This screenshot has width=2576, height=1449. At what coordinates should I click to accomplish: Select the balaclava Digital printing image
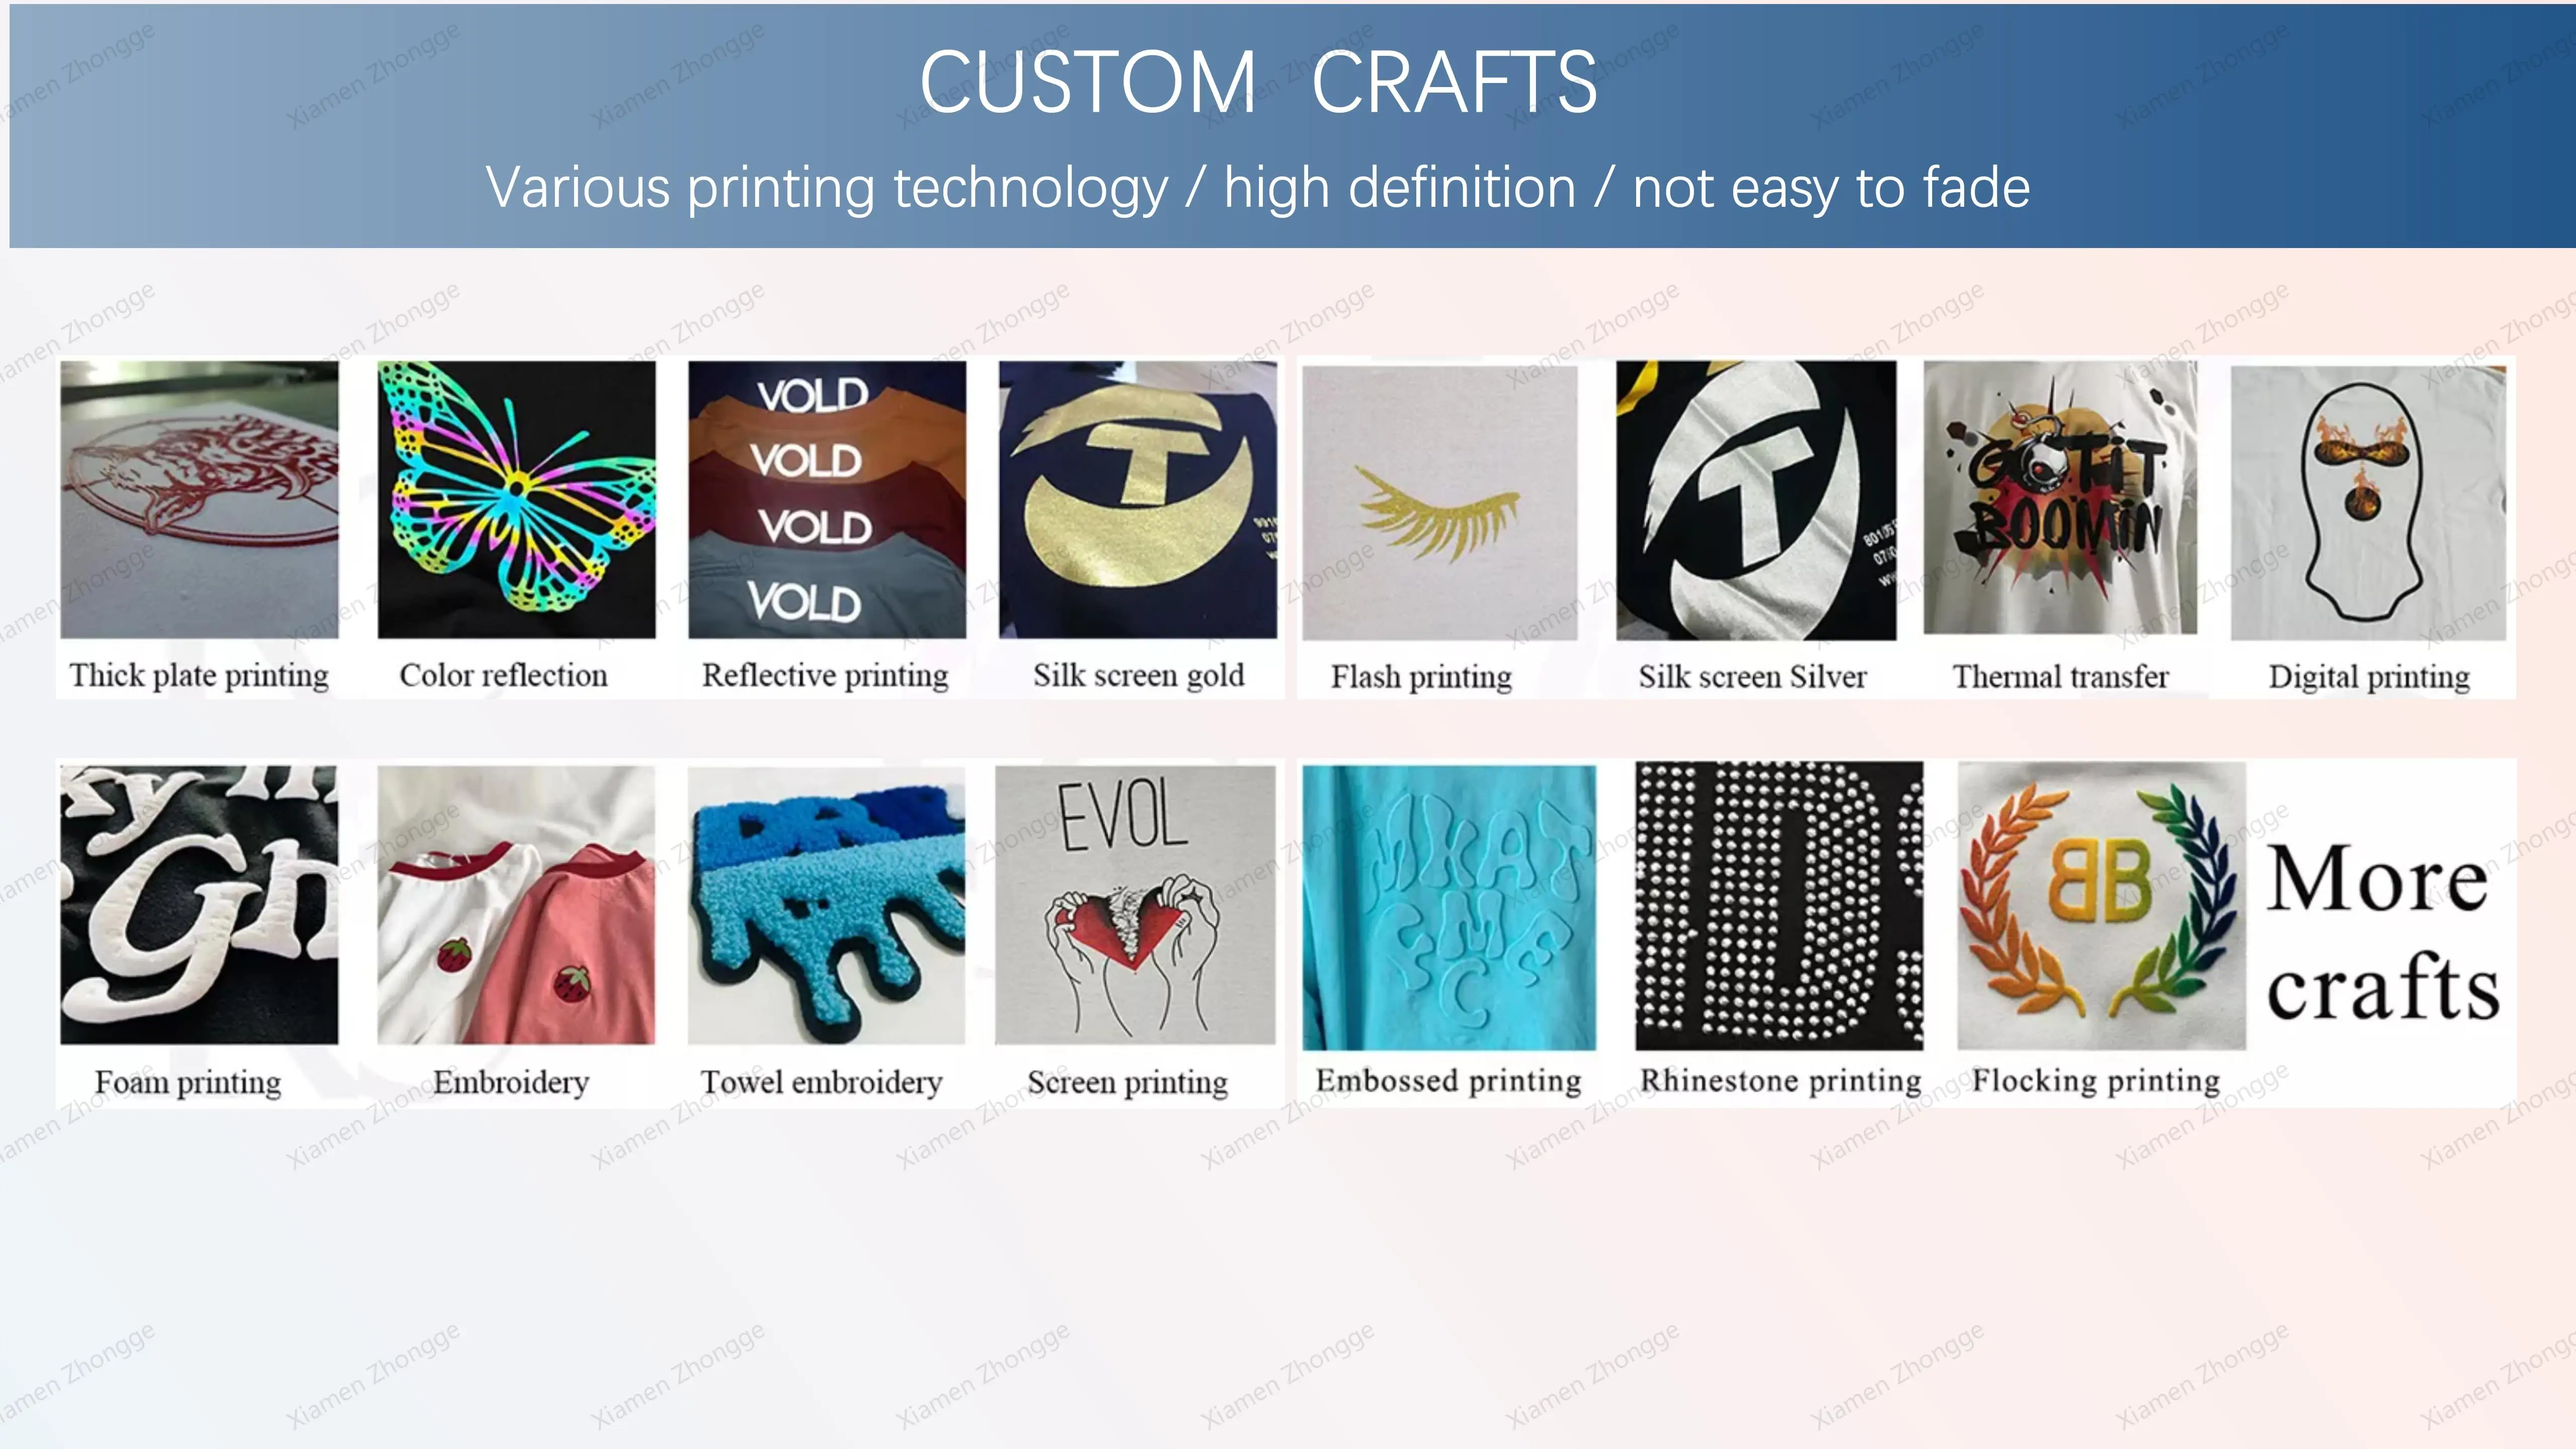coord(2368,502)
